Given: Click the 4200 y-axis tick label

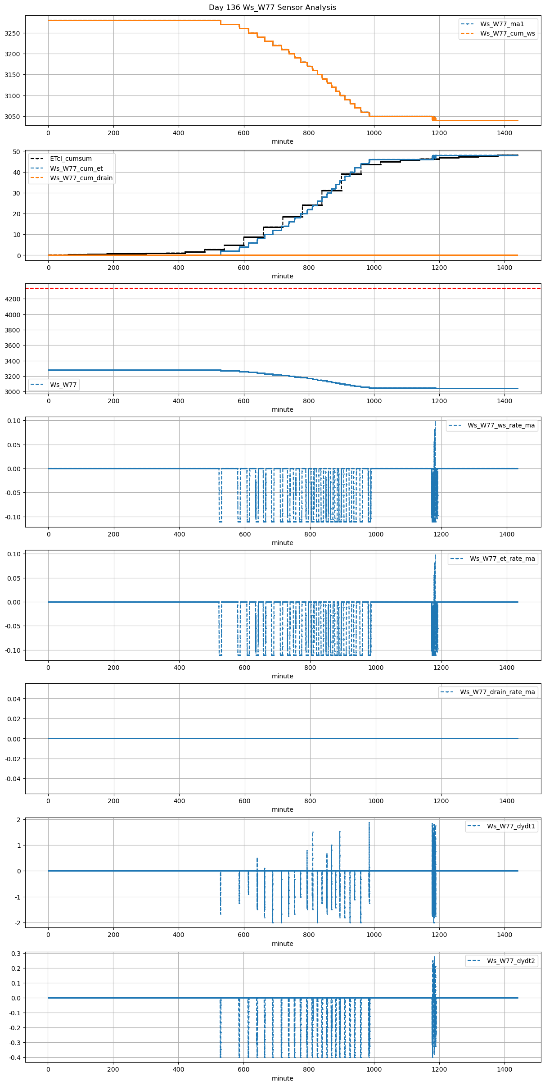Looking at the screenshot, I should click(13, 299).
